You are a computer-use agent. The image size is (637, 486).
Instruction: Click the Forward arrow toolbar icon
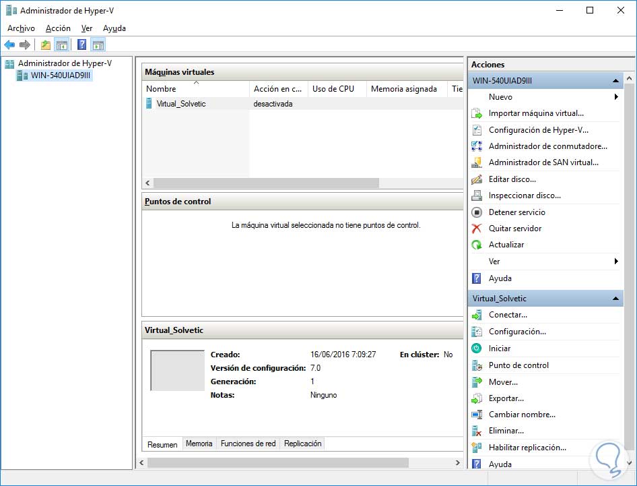point(25,44)
